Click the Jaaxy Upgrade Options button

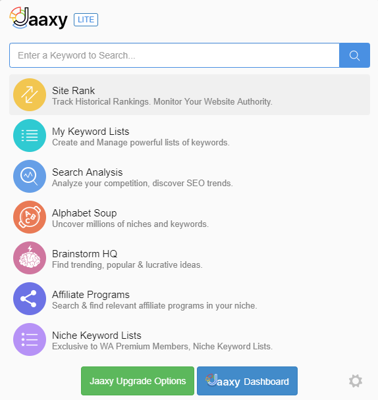pyautogui.click(x=138, y=381)
